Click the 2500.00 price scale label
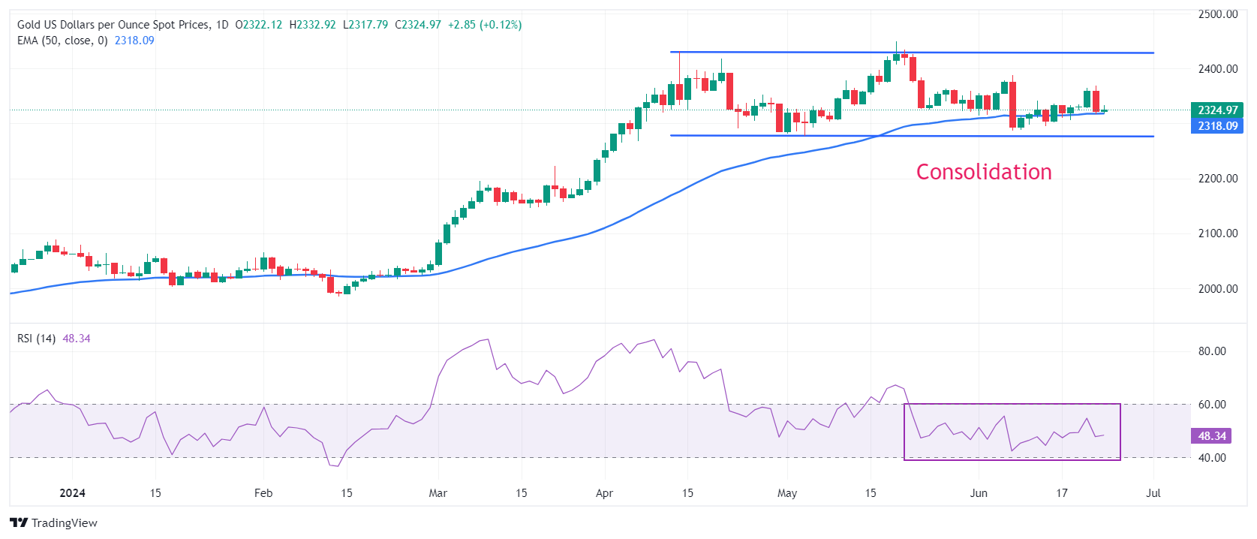This screenshot has height=539, width=1257. [x=1217, y=14]
